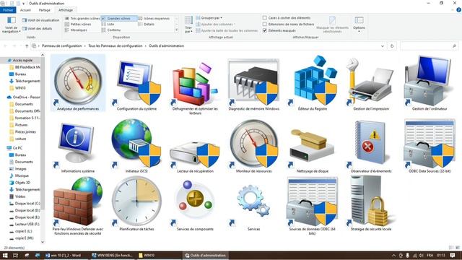This screenshot has height=260, width=462.
Task: Click the search box field
Action: (429, 46)
